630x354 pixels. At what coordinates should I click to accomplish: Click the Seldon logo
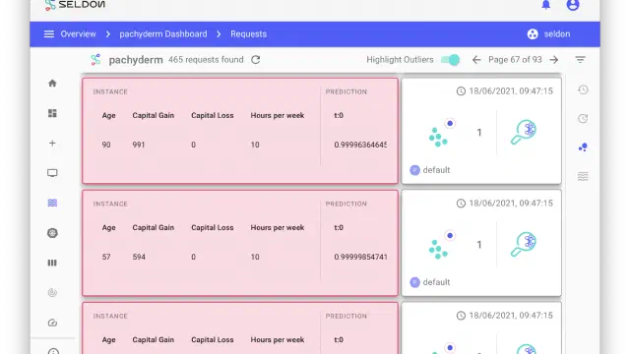point(76,5)
